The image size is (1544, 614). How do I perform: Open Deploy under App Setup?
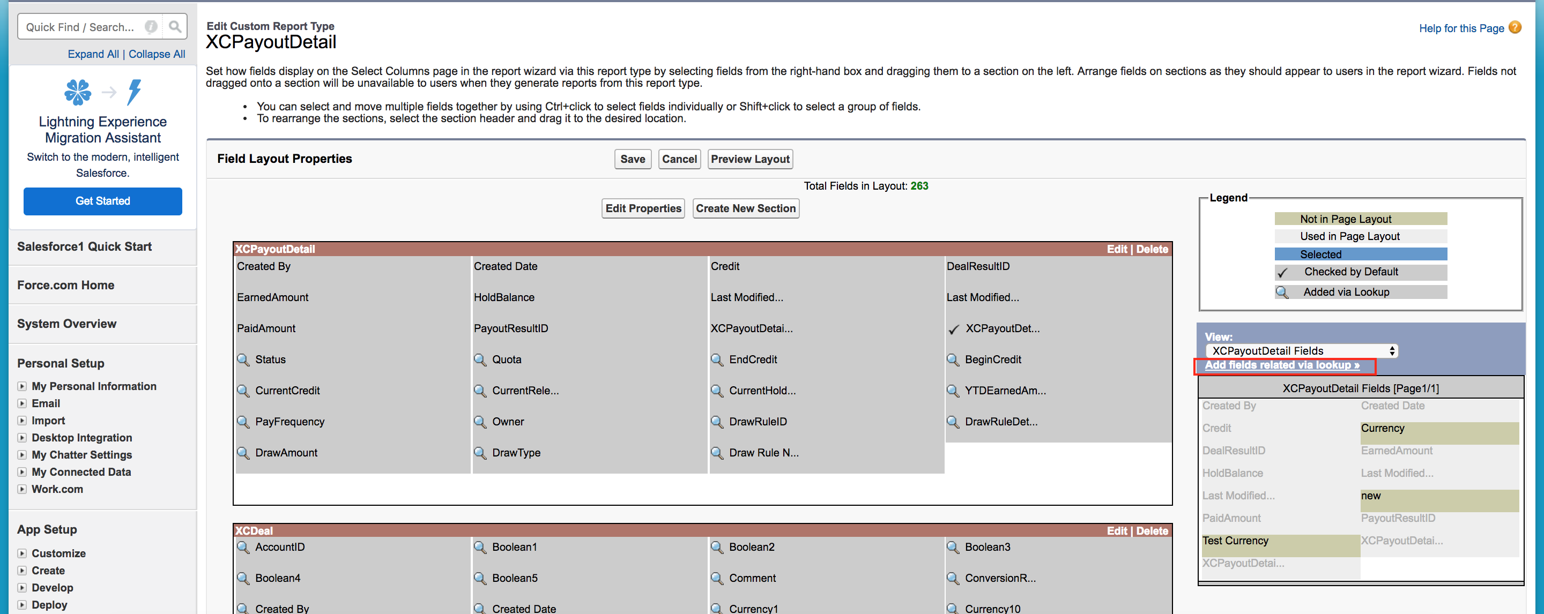pos(50,605)
